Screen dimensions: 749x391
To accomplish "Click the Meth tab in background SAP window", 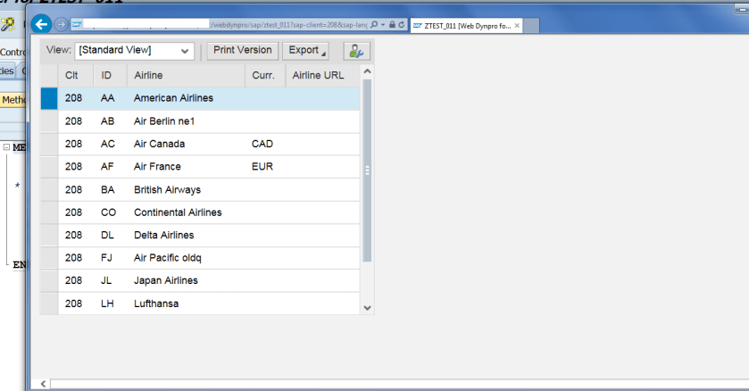I will tap(12, 100).
